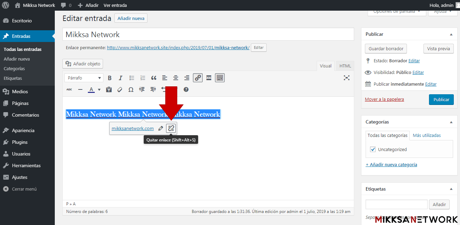This screenshot has width=460, height=225.
Task: Switch to the HTML editor tab
Action: [345, 66]
